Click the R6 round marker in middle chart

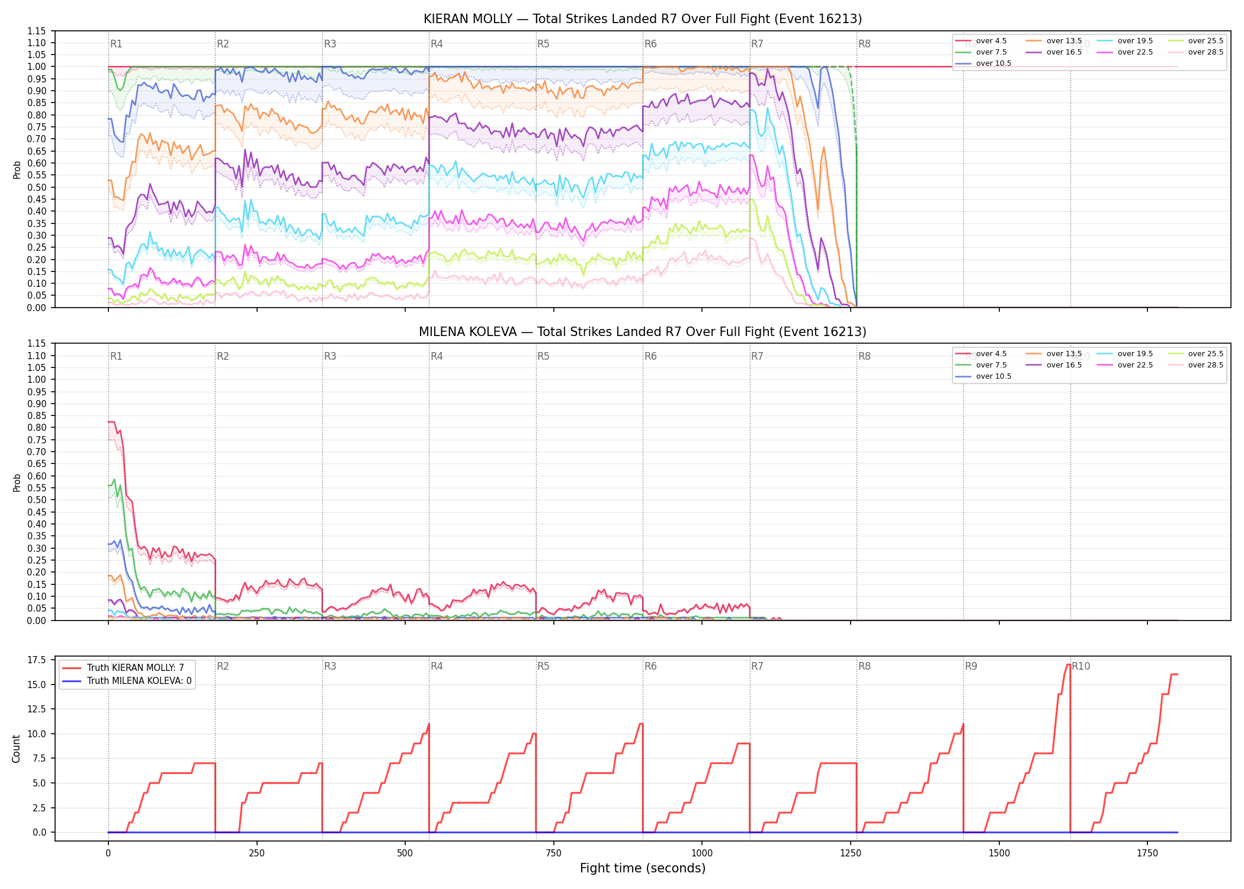(650, 356)
